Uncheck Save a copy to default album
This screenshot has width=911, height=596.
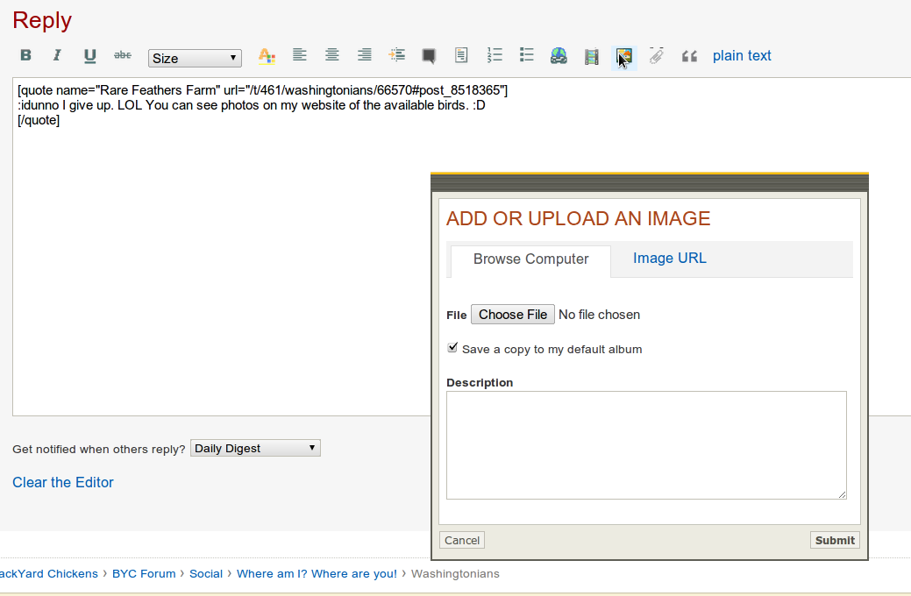pyautogui.click(x=452, y=348)
